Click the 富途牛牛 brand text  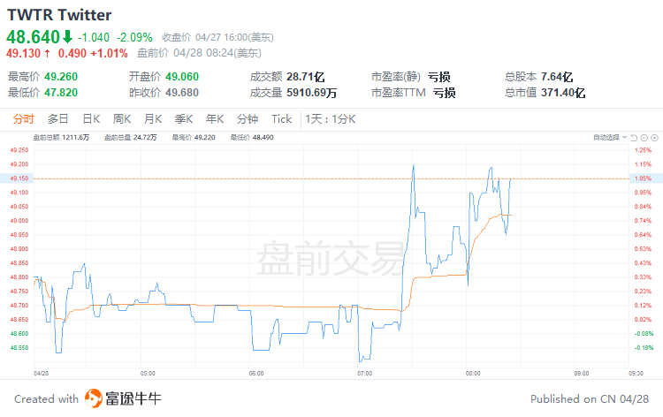133,398
